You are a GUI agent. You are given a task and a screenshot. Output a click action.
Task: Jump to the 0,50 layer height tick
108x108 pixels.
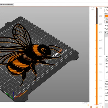(100, 88)
